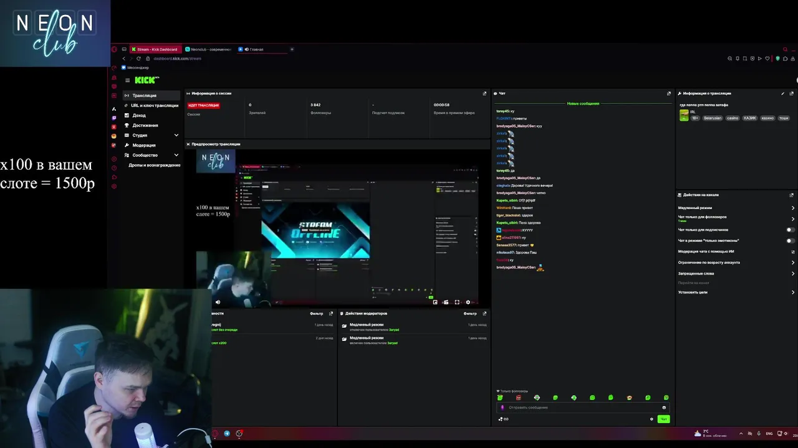The width and height of the screenshot is (798, 448).
Task: Open chat settings gear near Чат button
Action: 651,419
